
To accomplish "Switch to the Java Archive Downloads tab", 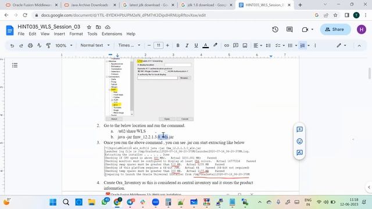I will tap(90, 5).
